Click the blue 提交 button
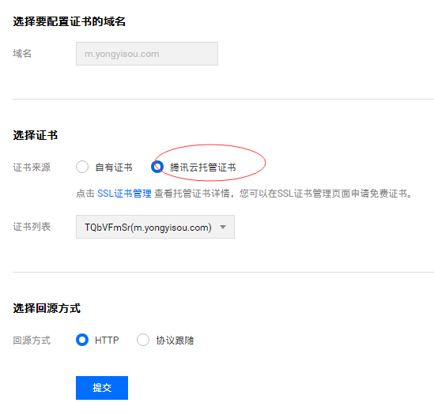 pos(102,388)
